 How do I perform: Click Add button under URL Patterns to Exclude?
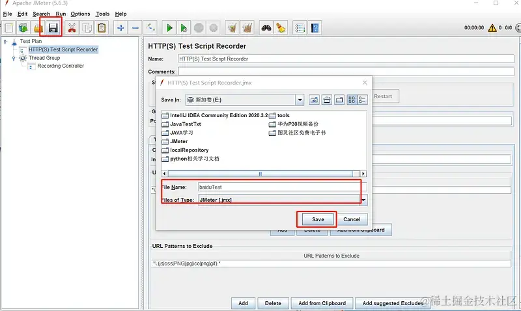point(243,303)
